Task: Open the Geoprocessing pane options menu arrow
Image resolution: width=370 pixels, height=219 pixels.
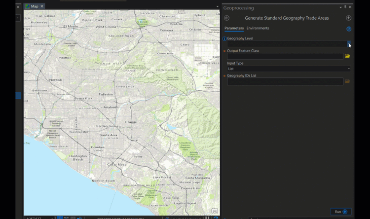Action: point(340,7)
